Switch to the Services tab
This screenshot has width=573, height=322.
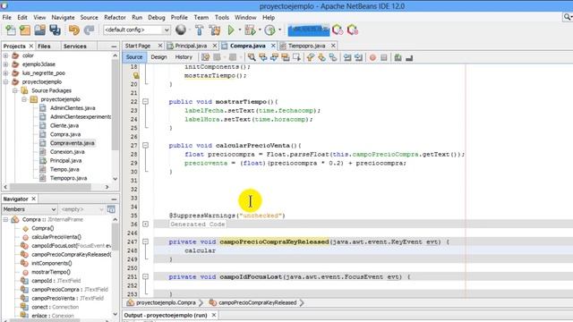point(75,46)
